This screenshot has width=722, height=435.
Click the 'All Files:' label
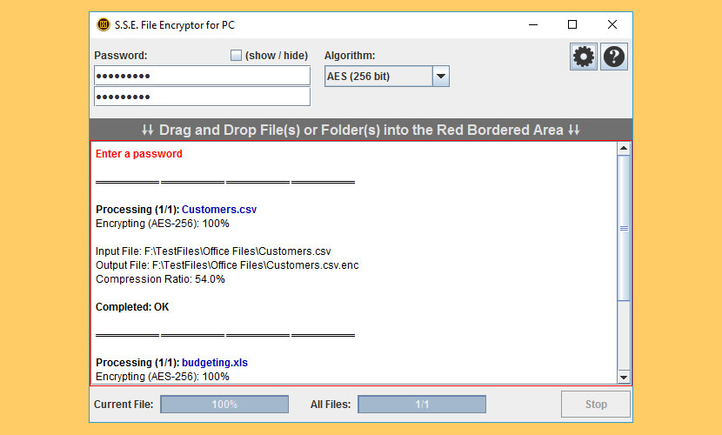(331, 405)
